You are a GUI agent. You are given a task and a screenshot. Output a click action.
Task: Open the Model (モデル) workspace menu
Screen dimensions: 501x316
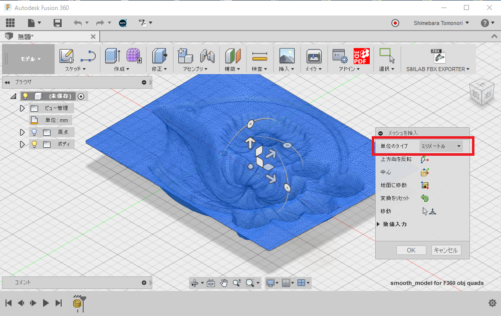tap(30, 59)
